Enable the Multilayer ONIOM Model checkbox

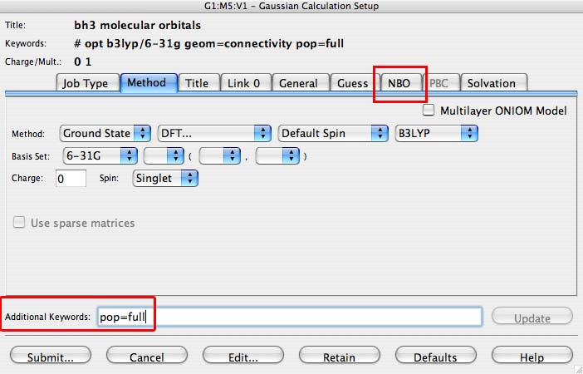click(429, 110)
